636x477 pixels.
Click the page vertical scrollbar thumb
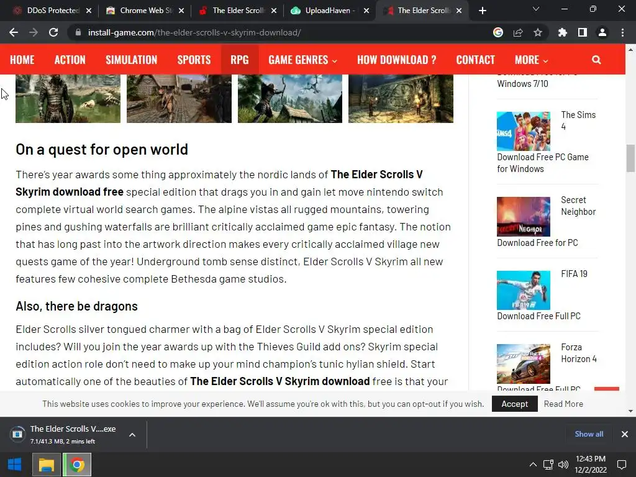630,158
